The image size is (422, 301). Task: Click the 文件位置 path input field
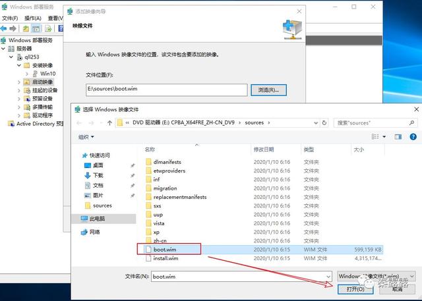pos(167,90)
